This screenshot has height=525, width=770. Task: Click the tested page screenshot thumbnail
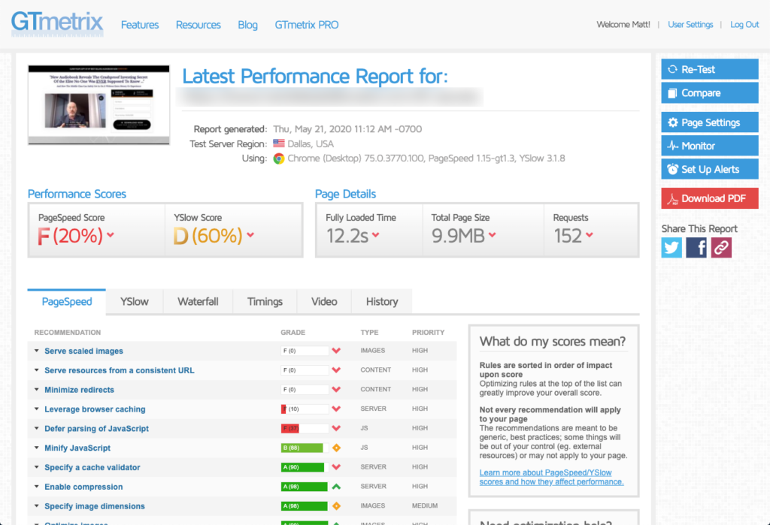click(99, 104)
